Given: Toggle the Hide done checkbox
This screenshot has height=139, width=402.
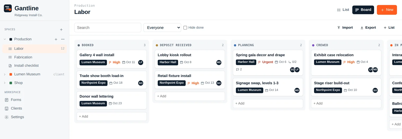Looking at the screenshot, I should coord(185,27).
